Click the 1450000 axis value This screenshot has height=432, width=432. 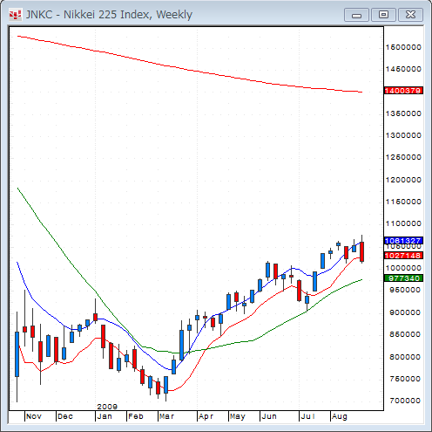click(403, 69)
